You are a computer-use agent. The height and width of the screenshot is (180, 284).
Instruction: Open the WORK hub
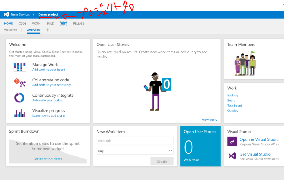(36, 24)
